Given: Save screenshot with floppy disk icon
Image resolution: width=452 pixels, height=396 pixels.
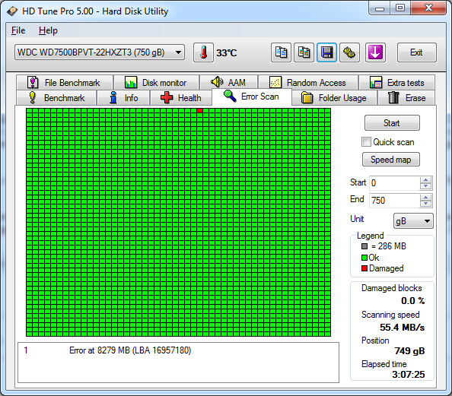Looking at the screenshot, I should coord(326,52).
